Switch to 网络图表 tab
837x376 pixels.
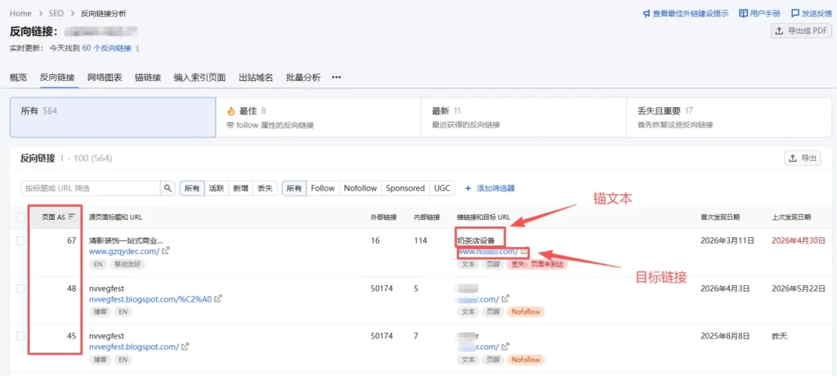[105, 78]
